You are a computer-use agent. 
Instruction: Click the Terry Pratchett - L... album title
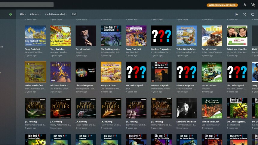click(x=186, y=125)
